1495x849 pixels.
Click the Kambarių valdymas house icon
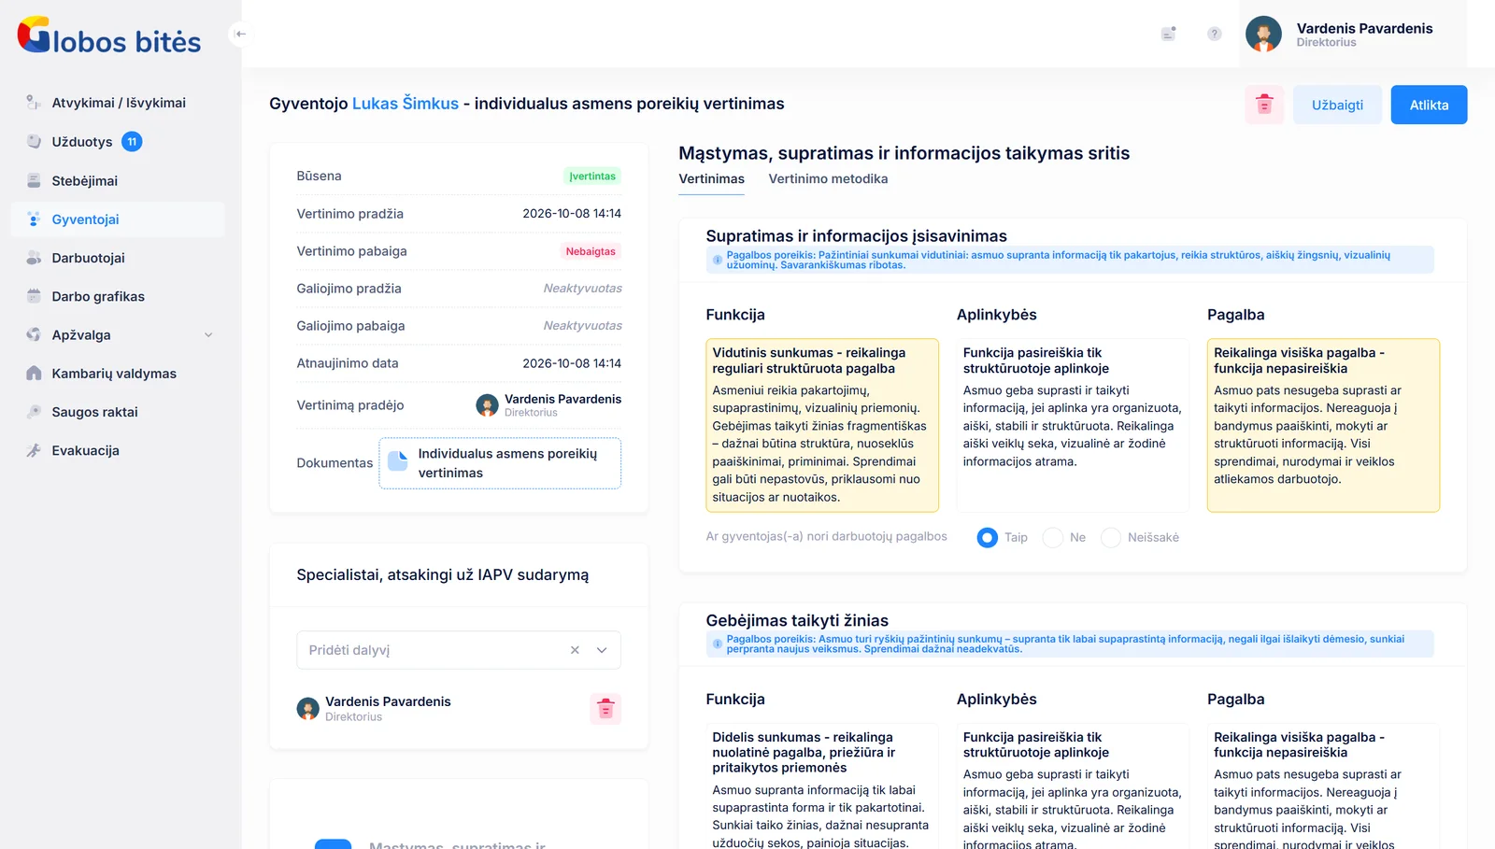coord(34,374)
